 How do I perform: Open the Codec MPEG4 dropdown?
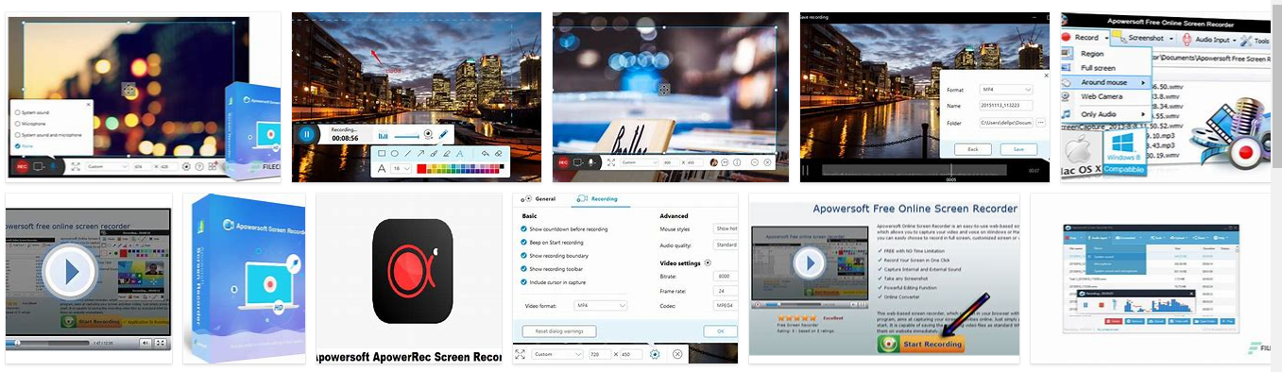[726, 305]
